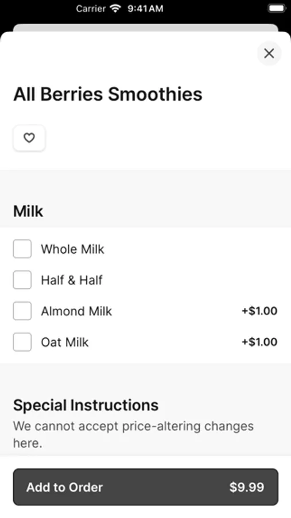Select the Half & Half label
The image size is (291, 518).
(72, 280)
